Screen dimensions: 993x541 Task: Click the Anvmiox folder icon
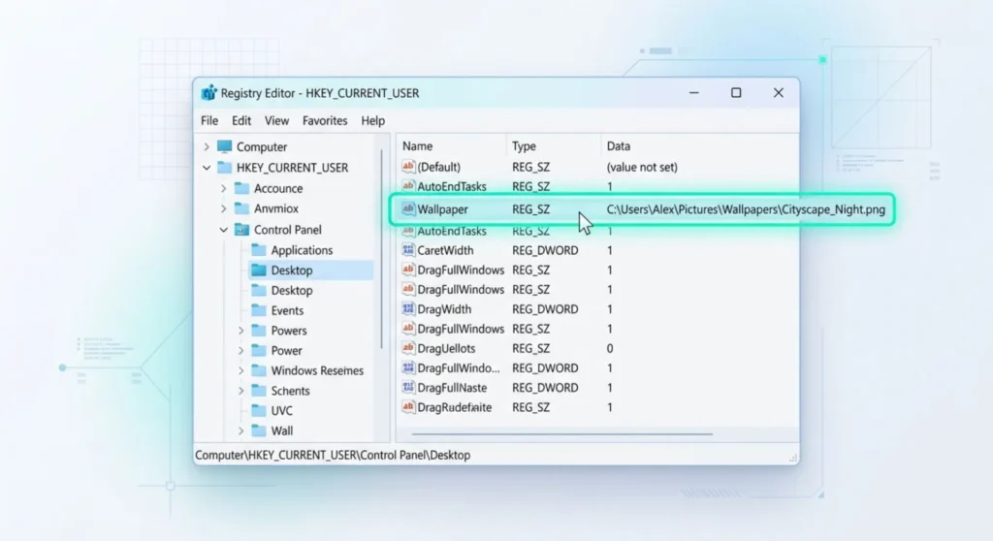pyautogui.click(x=241, y=208)
